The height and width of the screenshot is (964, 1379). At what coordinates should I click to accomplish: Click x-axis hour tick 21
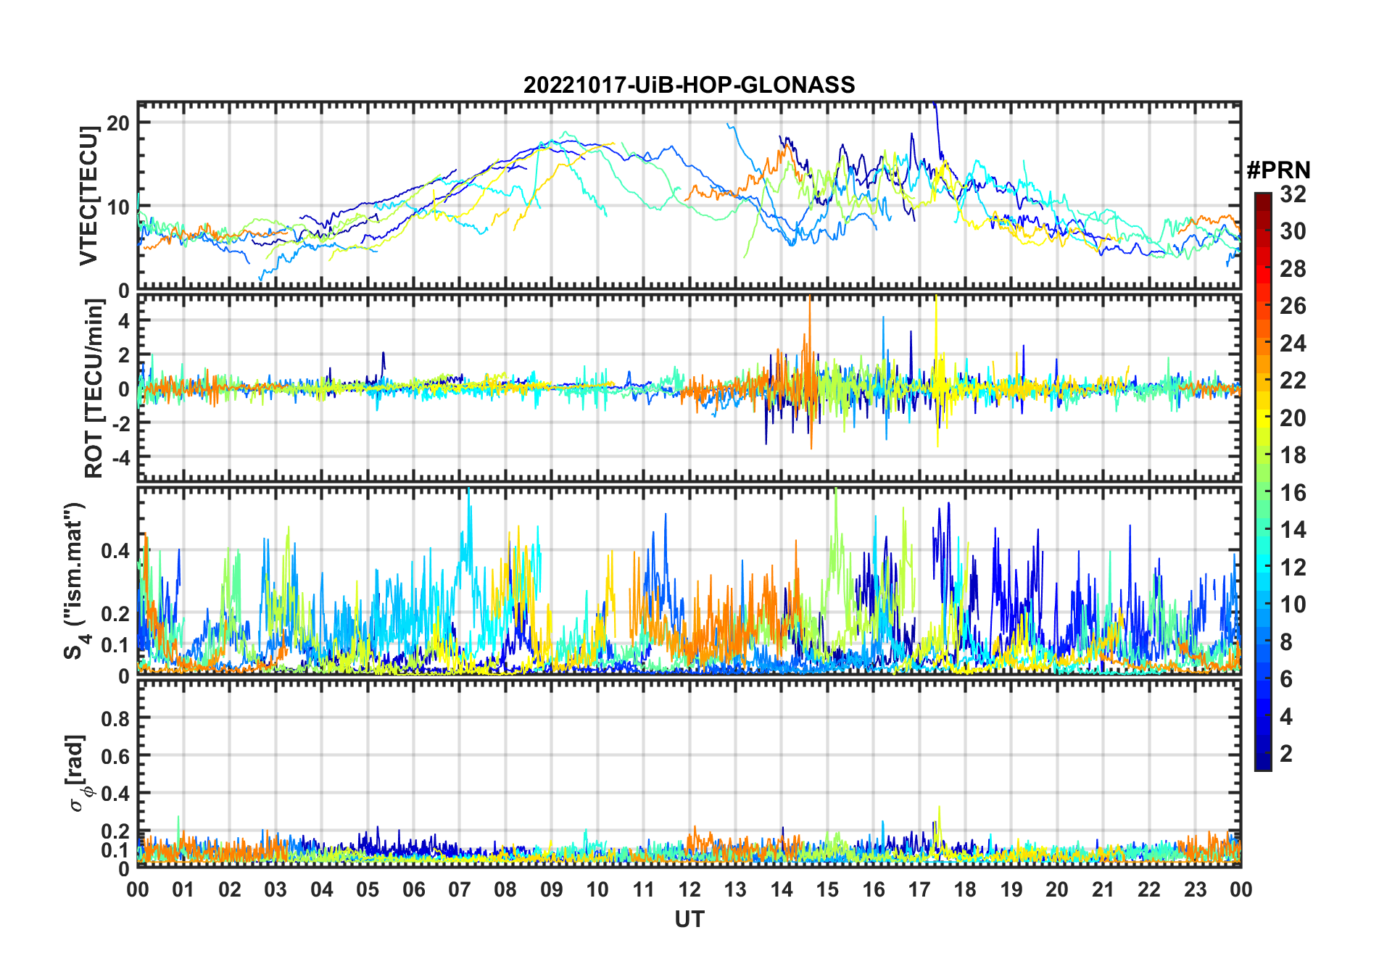tap(1103, 889)
